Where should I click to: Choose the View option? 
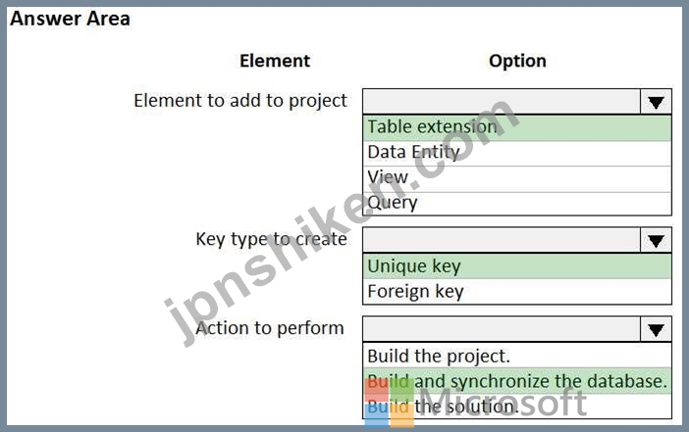517,178
